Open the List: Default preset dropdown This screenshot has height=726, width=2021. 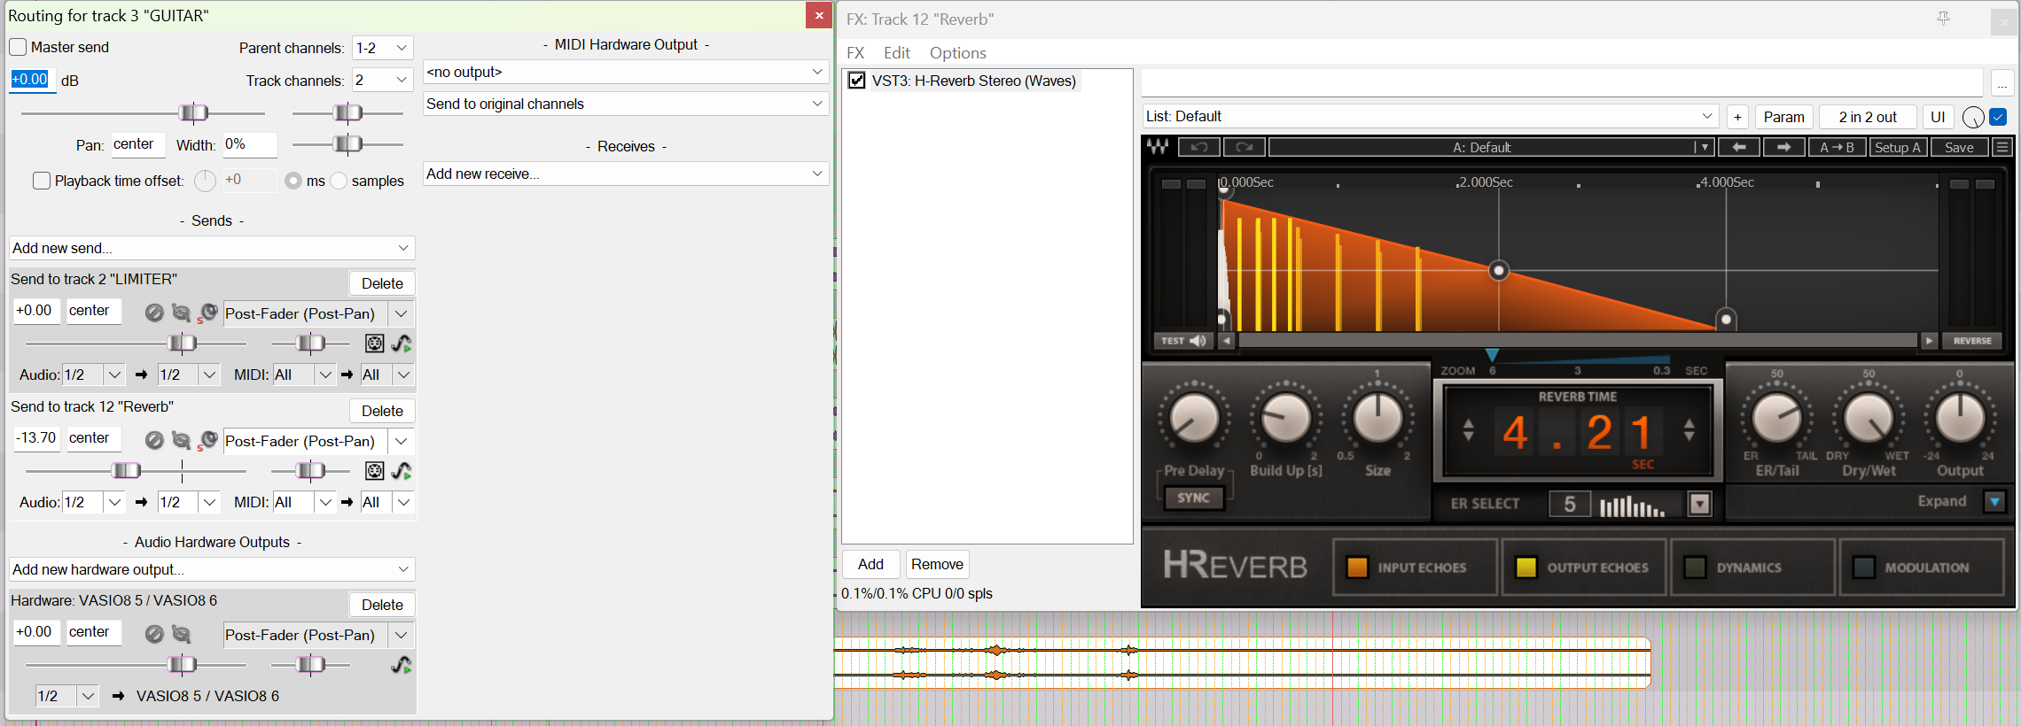pos(1431,117)
